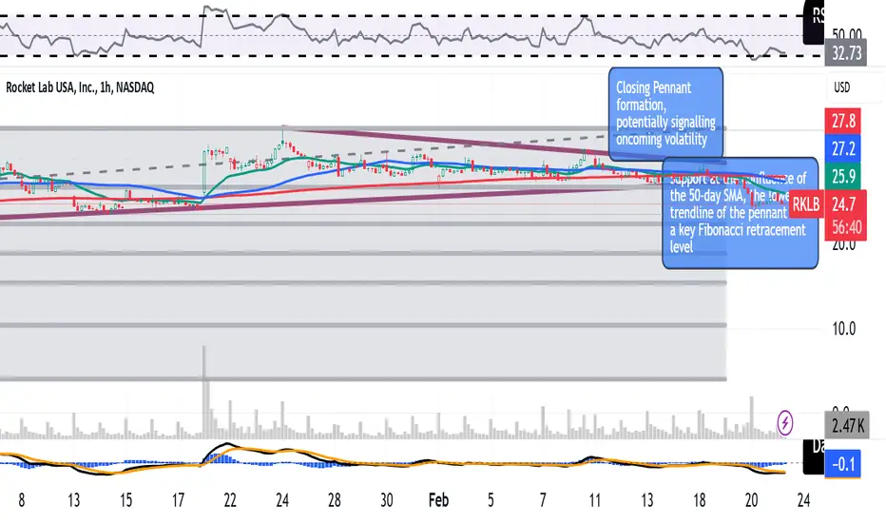Open the USD currency selector
This screenshot has height=523, width=886.
842,87
